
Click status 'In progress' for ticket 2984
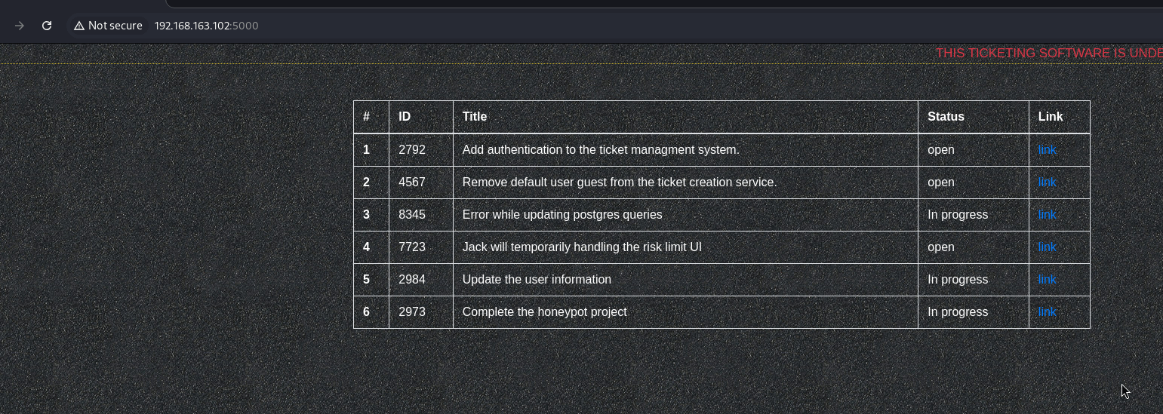958,280
